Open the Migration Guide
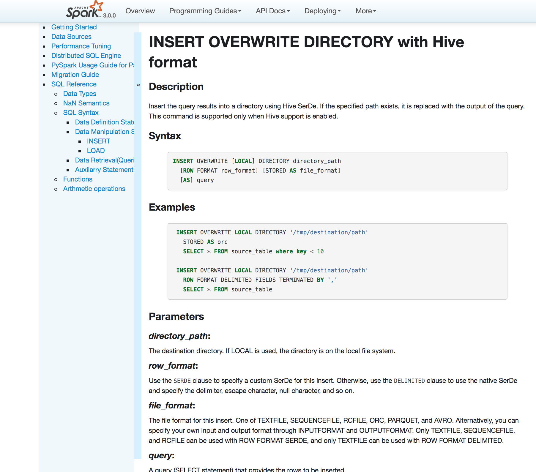 pos(75,75)
